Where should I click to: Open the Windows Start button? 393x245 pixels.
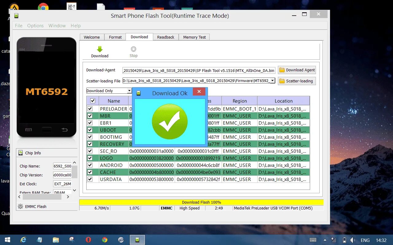[x=7, y=240]
